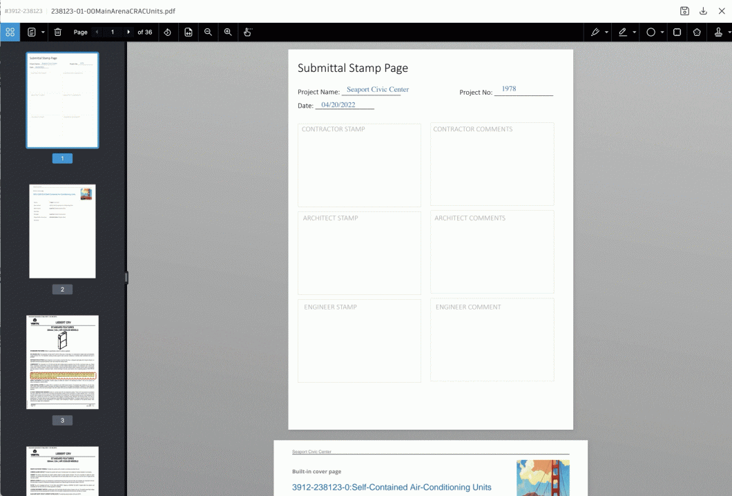Viewport: 732px width, 496px height.
Task: Click inside the ARCHITECT STAMP box
Action: pyautogui.click(x=360, y=253)
